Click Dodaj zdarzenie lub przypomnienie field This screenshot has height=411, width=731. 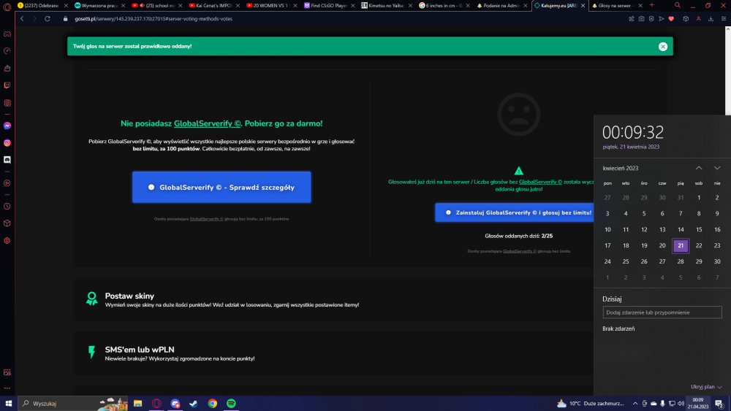(662, 312)
